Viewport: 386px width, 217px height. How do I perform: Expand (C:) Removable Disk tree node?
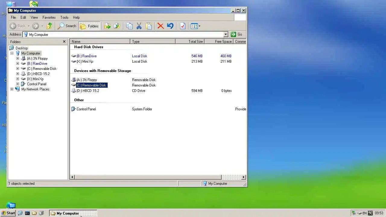click(x=17, y=69)
